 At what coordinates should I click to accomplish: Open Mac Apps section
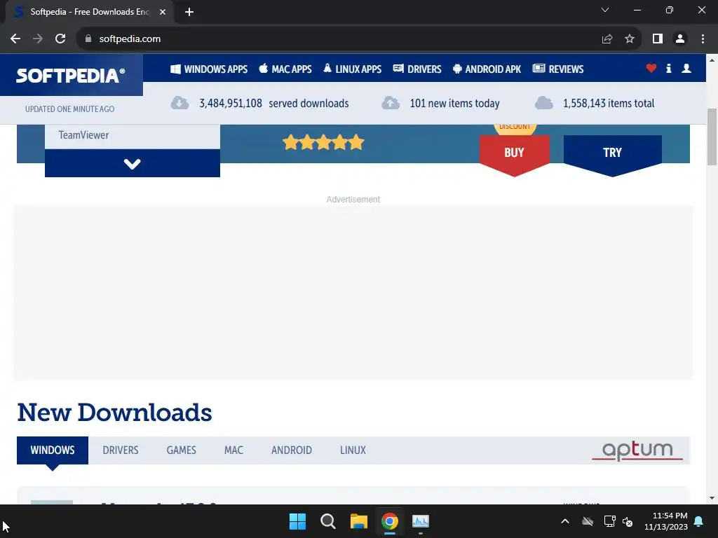285,69
